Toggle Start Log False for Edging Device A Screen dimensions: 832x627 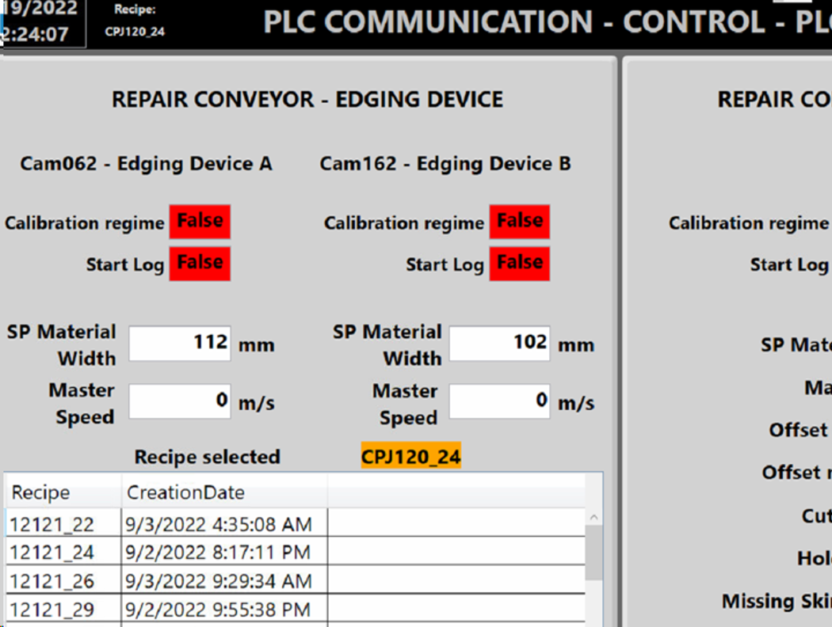(x=199, y=263)
